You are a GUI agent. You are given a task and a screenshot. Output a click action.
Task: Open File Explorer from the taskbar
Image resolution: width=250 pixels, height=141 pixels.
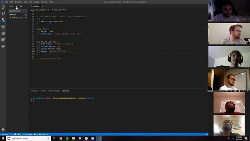tap(73, 138)
